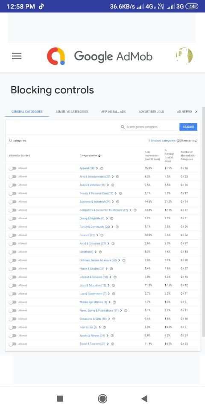205x411 pixels.
Task: Open help icon for Real Estate
Action: pyautogui.click(x=104, y=328)
